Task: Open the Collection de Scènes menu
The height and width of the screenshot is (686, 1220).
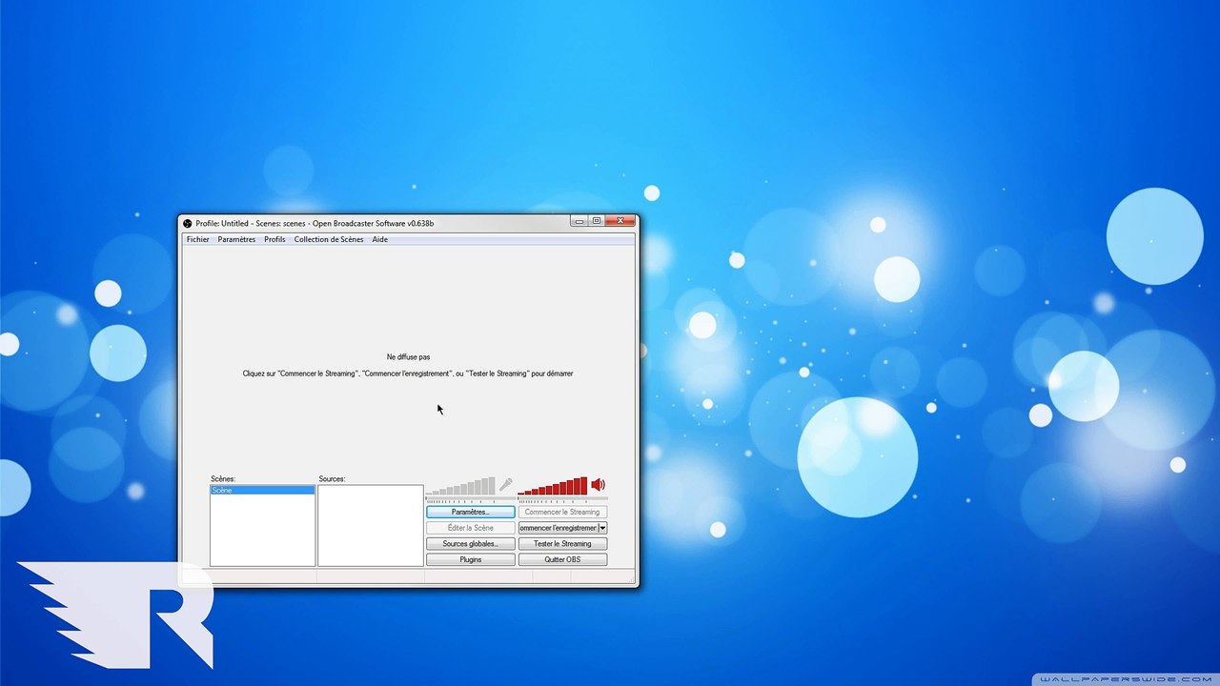Action: [x=329, y=240]
